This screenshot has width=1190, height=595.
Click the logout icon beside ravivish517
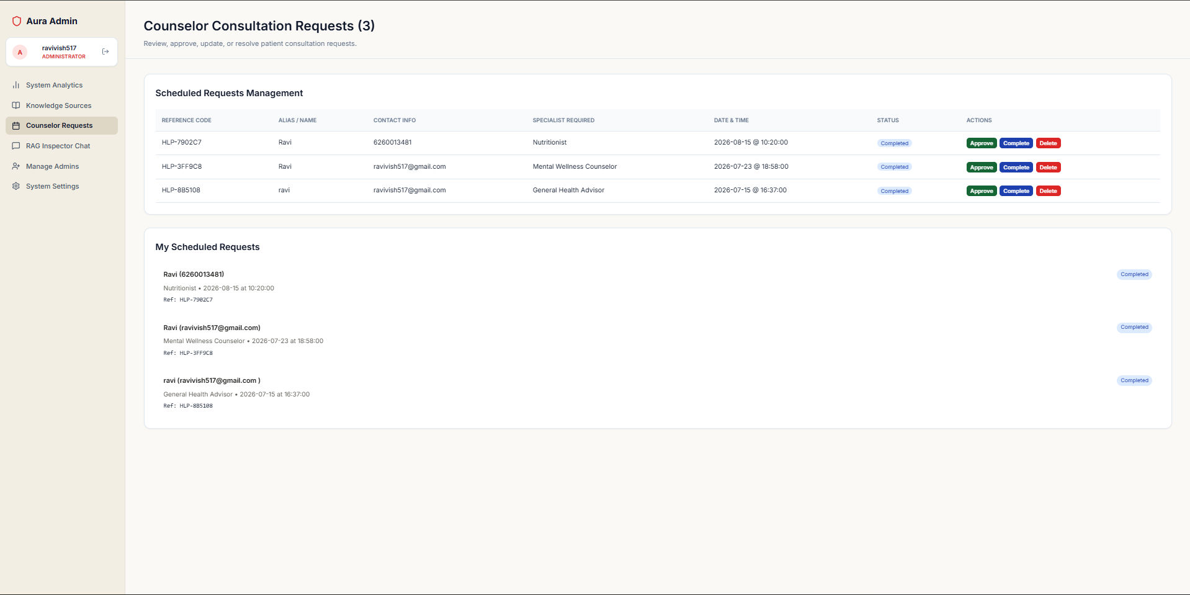tap(105, 51)
